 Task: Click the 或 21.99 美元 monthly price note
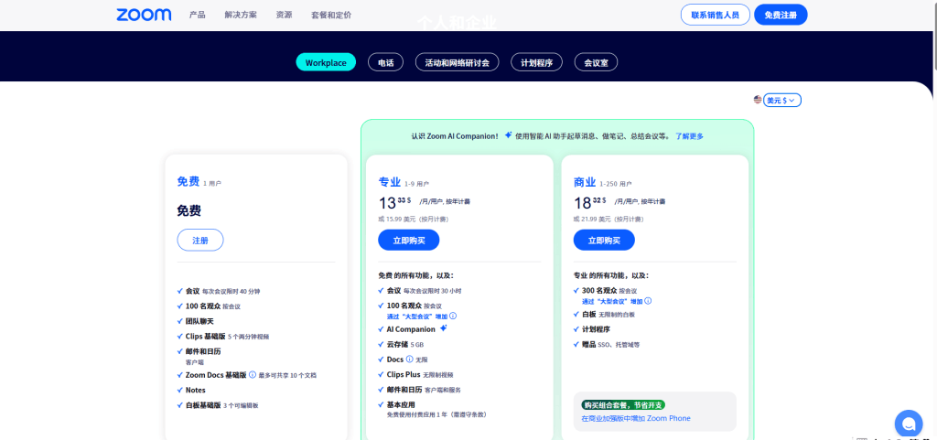(609, 220)
